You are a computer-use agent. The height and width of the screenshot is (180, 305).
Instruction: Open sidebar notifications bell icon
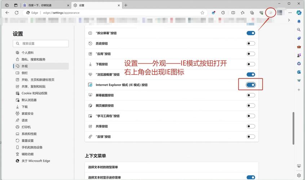click(299, 21)
